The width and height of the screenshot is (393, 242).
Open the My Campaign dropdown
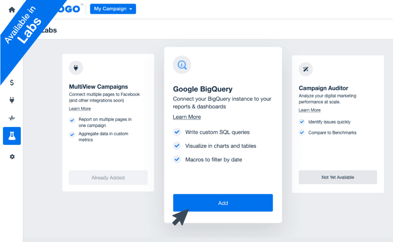(x=113, y=9)
